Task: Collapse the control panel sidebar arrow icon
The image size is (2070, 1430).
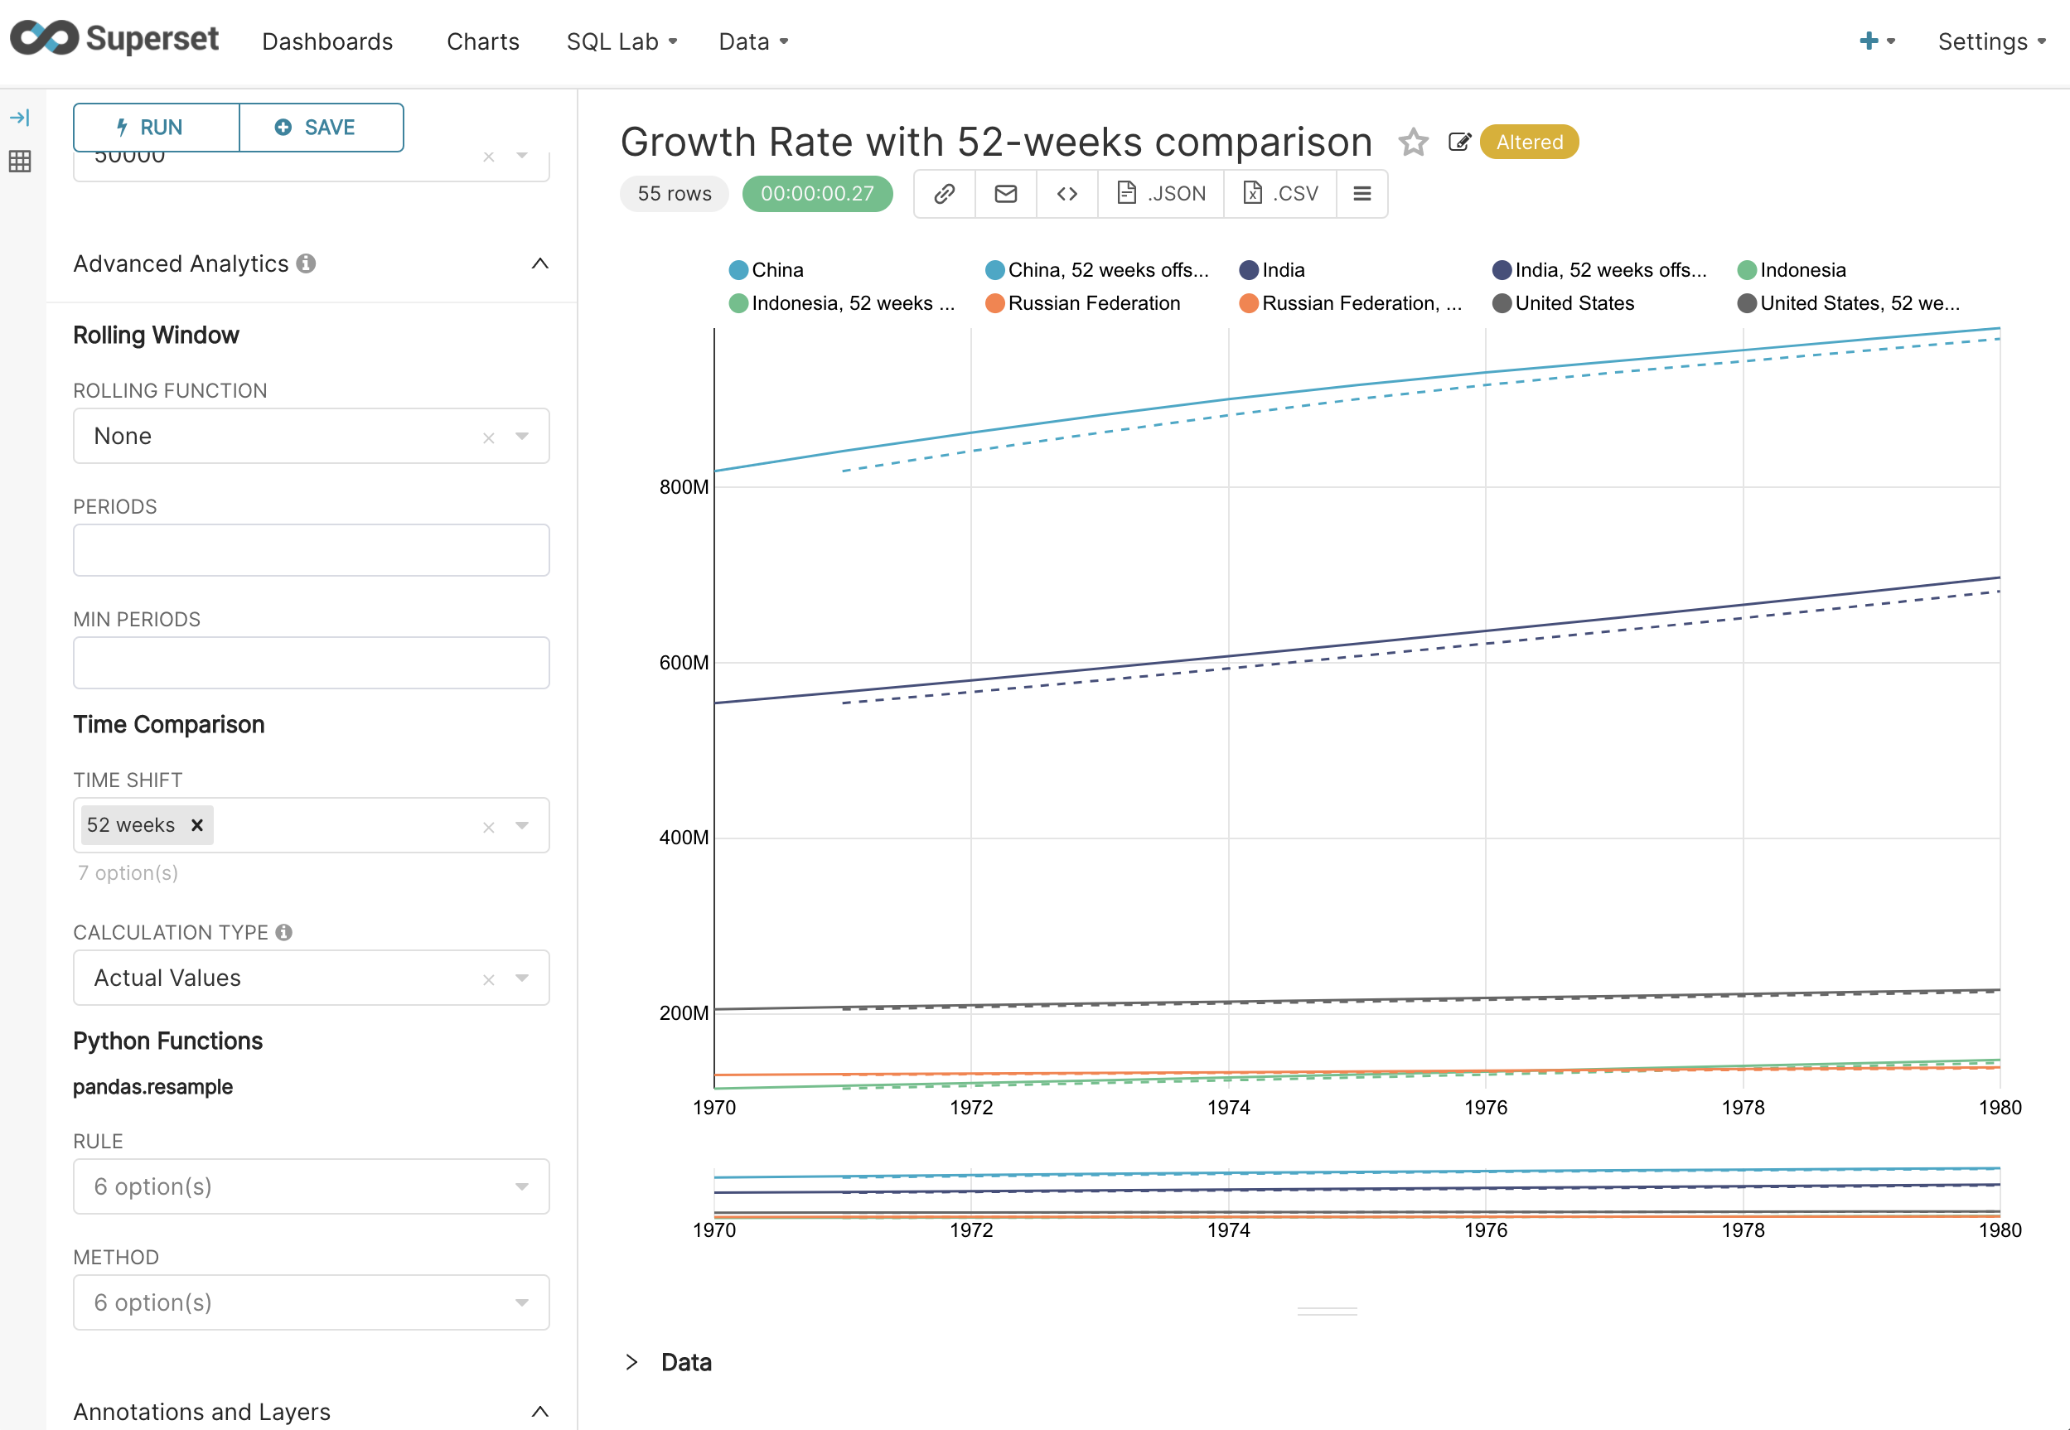Action: (20, 118)
